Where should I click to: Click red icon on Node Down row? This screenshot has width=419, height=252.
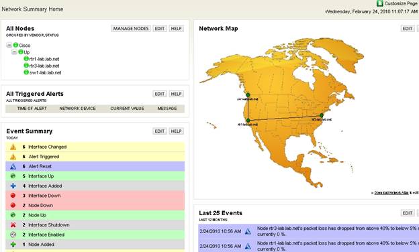(x=13, y=205)
